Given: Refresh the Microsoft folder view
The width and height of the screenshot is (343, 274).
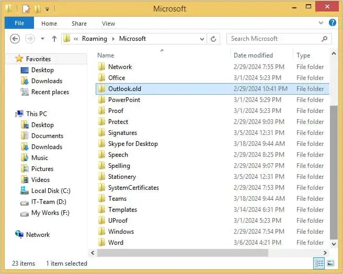Looking at the screenshot, I should click(x=213, y=39).
